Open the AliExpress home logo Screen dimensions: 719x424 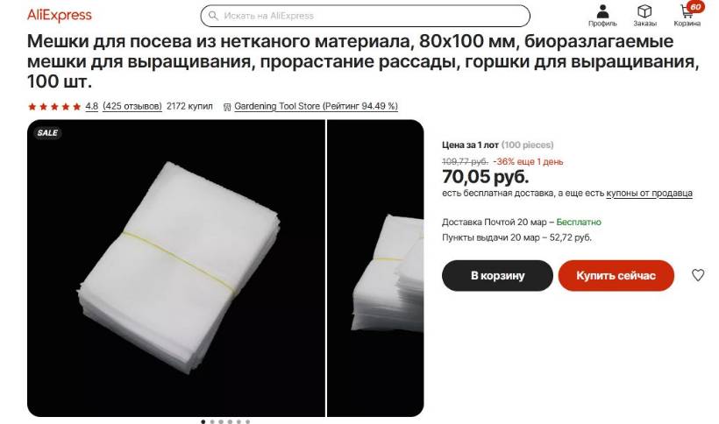click(59, 16)
